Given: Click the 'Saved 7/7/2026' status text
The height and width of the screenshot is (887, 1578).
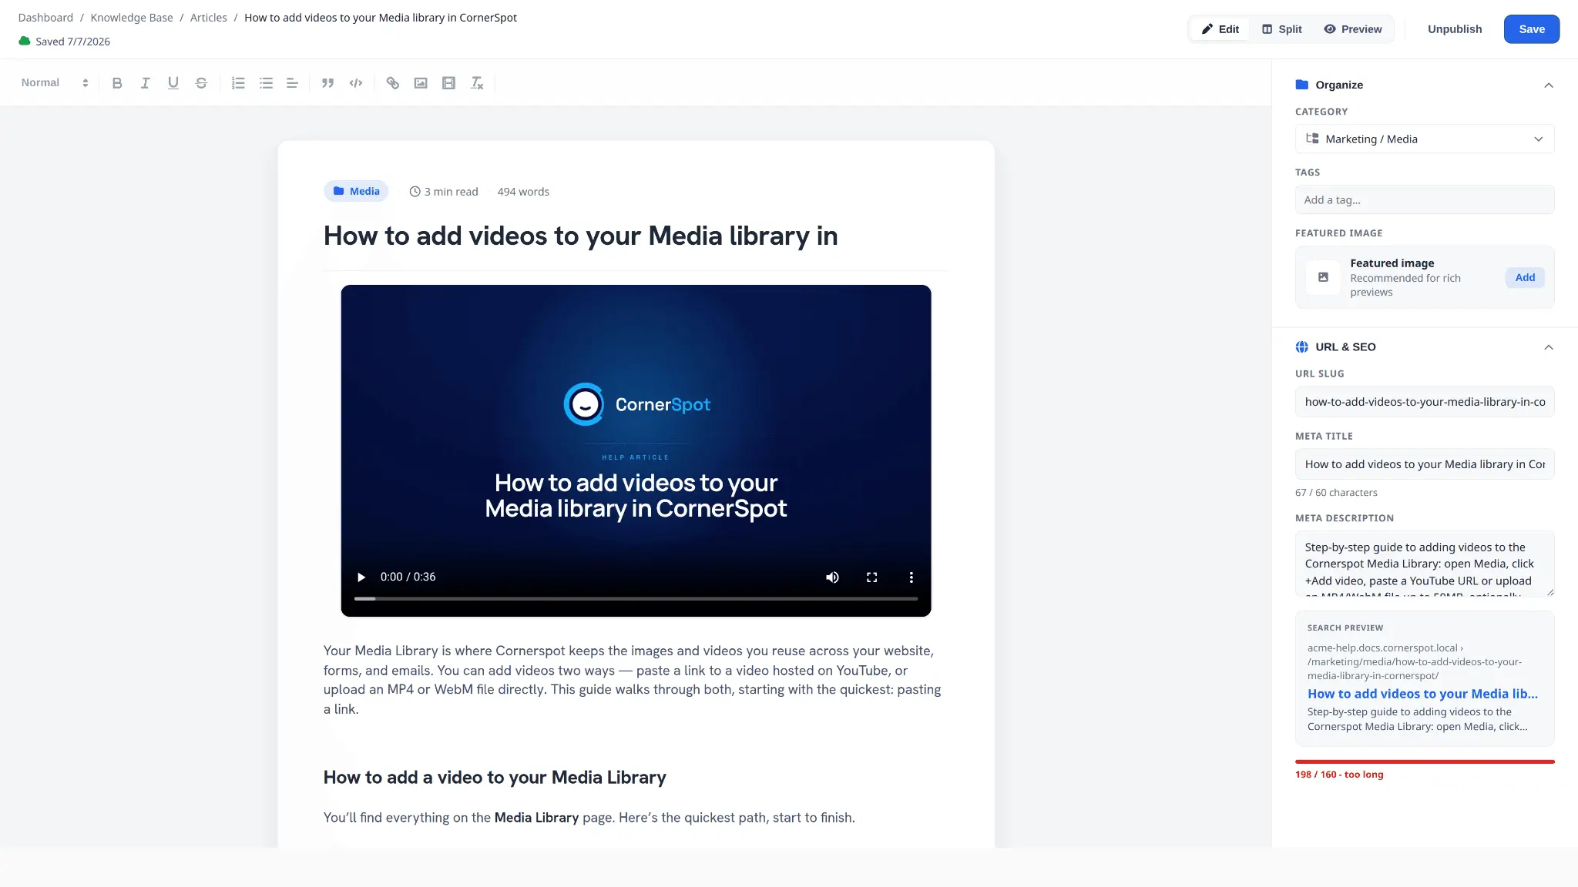Looking at the screenshot, I should click(72, 42).
